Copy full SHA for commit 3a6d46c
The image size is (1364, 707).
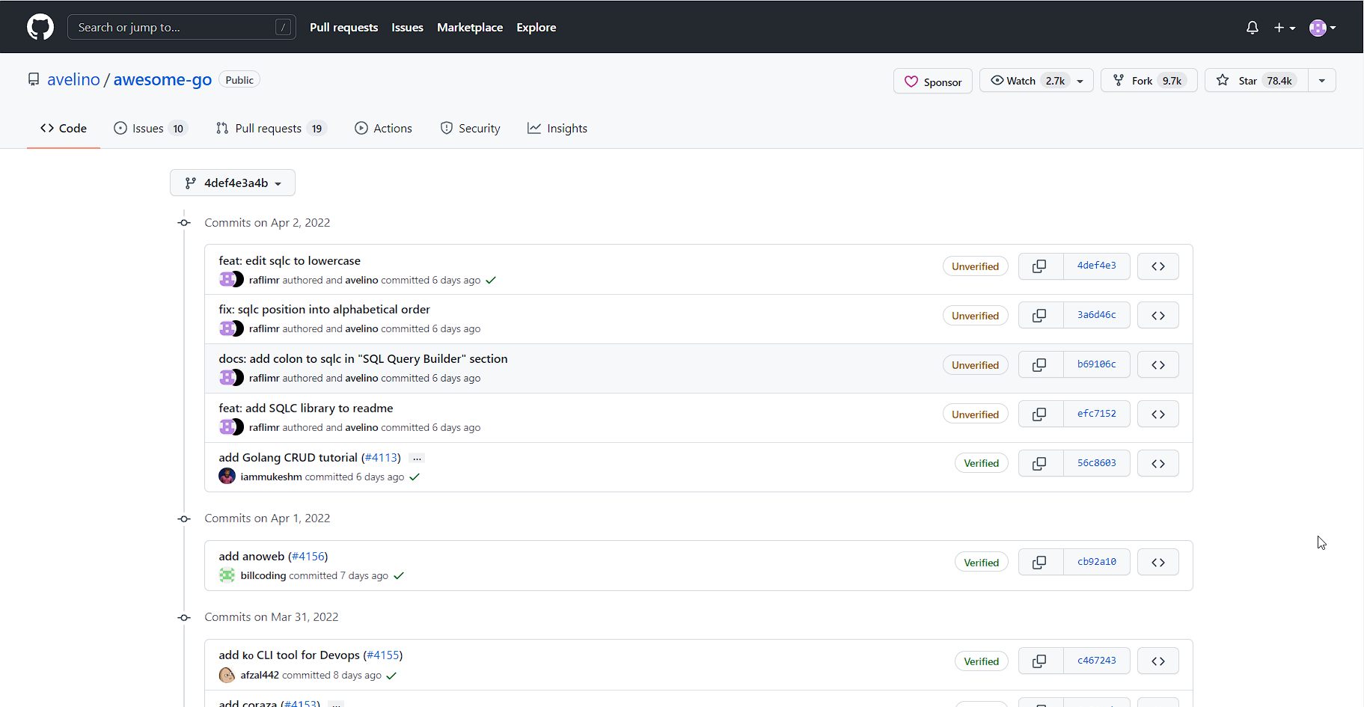point(1040,316)
